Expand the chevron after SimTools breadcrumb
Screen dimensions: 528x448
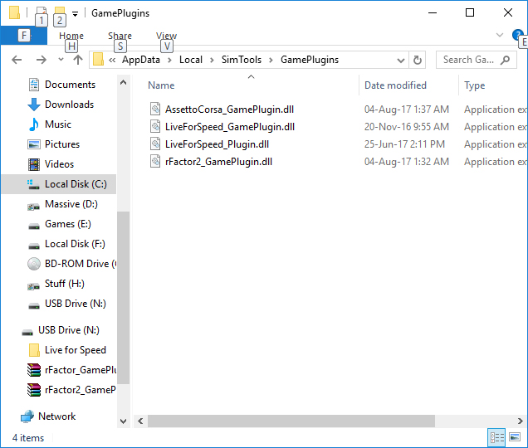pyautogui.click(x=271, y=61)
